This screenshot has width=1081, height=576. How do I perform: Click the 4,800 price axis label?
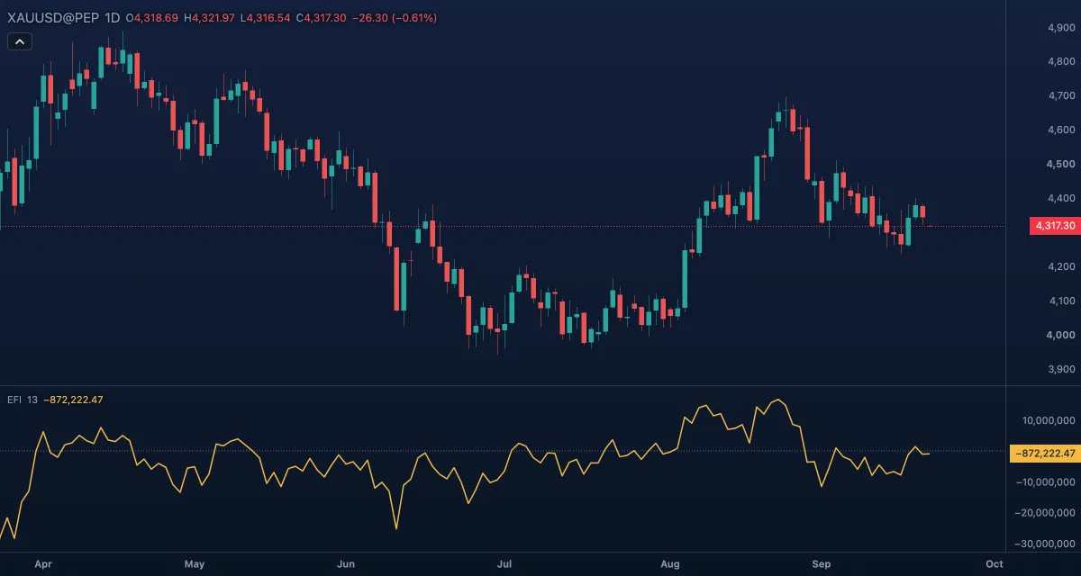[1061, 62]
